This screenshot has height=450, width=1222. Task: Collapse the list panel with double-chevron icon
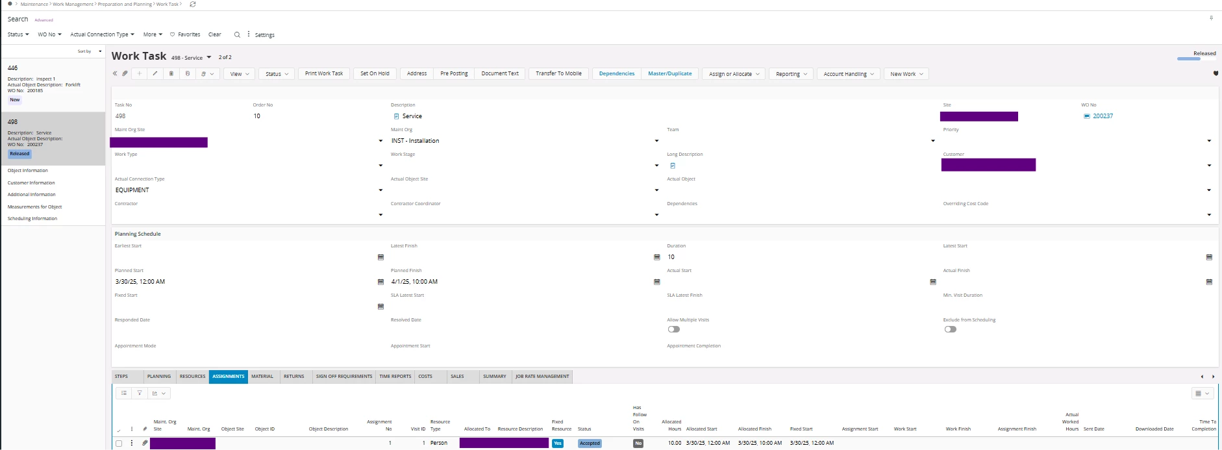pyautogui.click(x=115, y=73)
